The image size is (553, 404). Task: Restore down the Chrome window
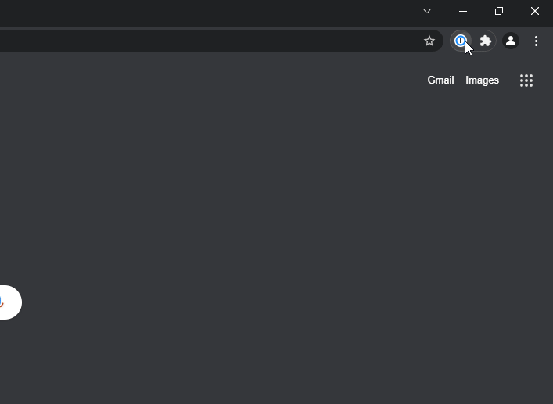(499, 11)
